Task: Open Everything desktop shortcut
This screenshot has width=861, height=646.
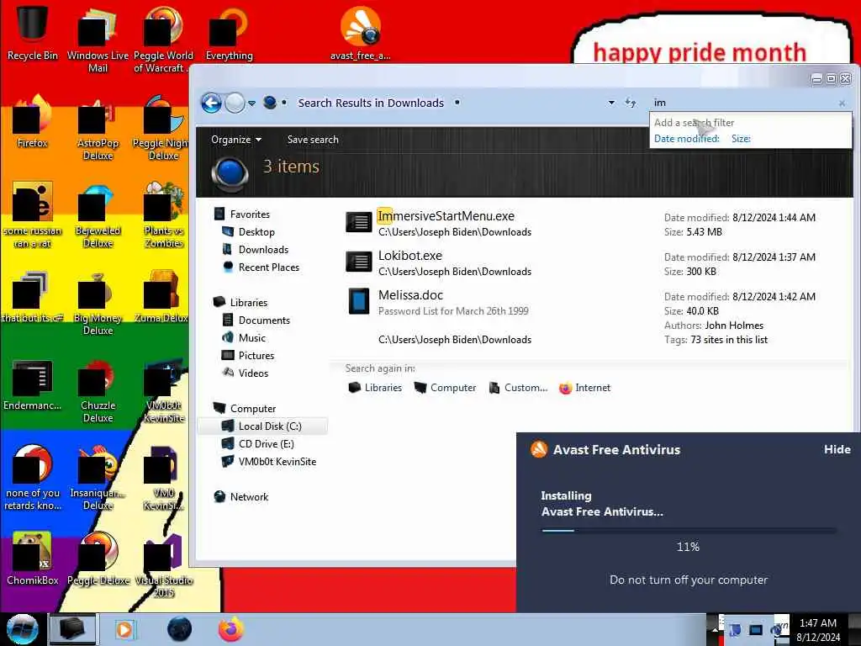Action: point(229,33)
